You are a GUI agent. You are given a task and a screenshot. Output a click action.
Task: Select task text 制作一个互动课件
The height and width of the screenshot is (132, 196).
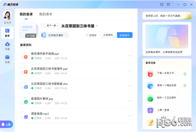167,98
